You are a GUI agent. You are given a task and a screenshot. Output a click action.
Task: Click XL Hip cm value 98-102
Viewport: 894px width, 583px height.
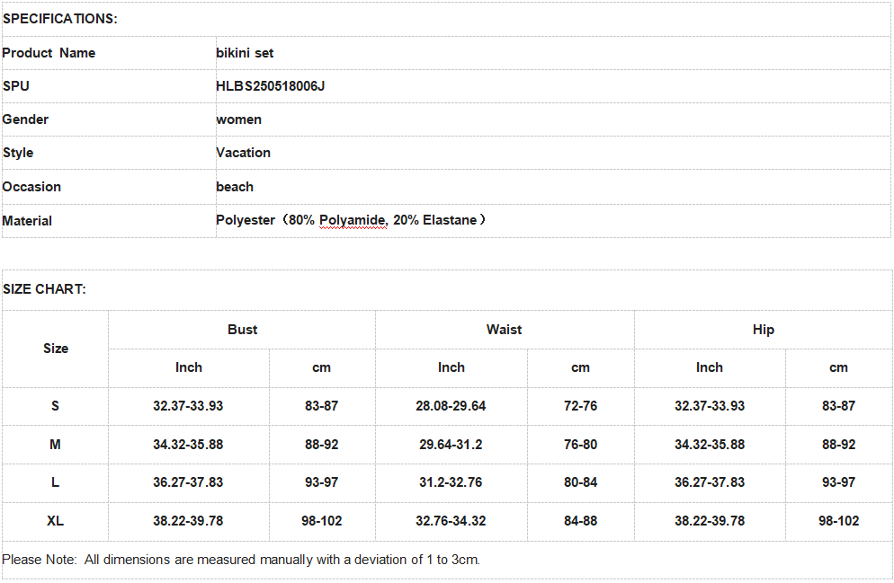[839, 521]
